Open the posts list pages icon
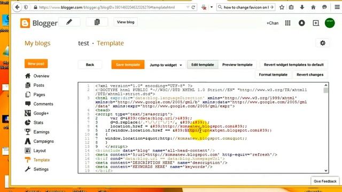This screenshot has height=192, width=342. [97, 22]
